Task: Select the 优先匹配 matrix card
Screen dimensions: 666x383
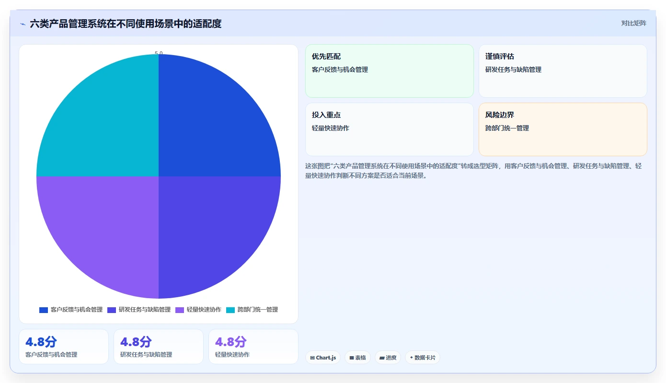Action: [x=390, y=71]
